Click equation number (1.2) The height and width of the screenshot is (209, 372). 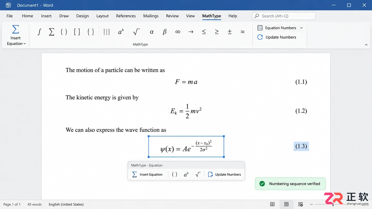(301, 111)
